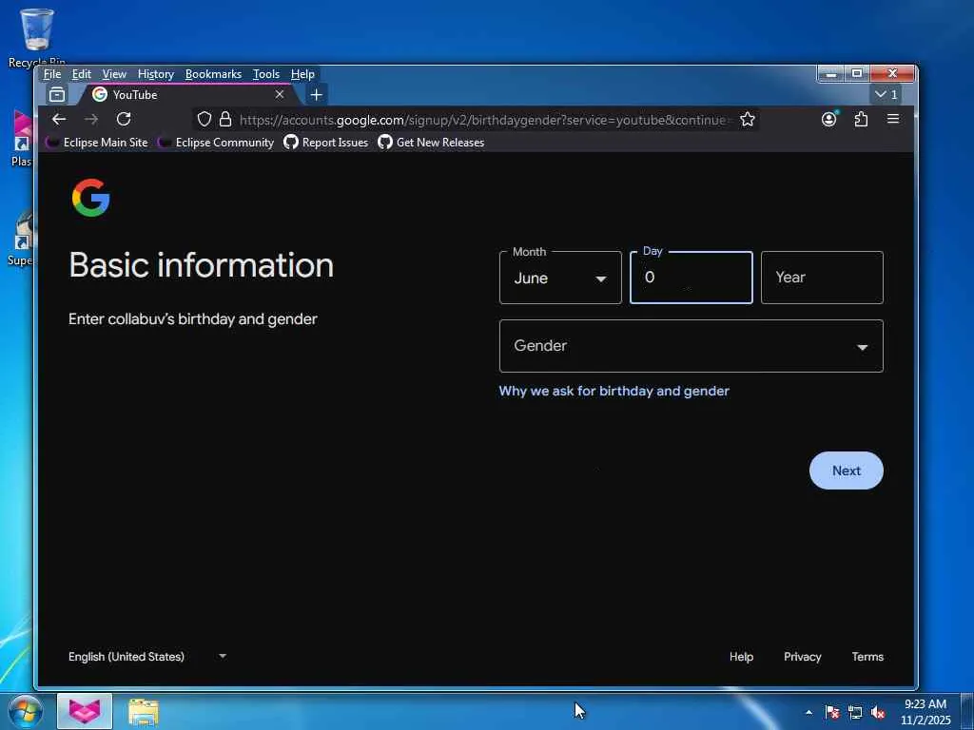
Task: Open the Tools menu
Action: pyautogui.click(x=266, y=74)
